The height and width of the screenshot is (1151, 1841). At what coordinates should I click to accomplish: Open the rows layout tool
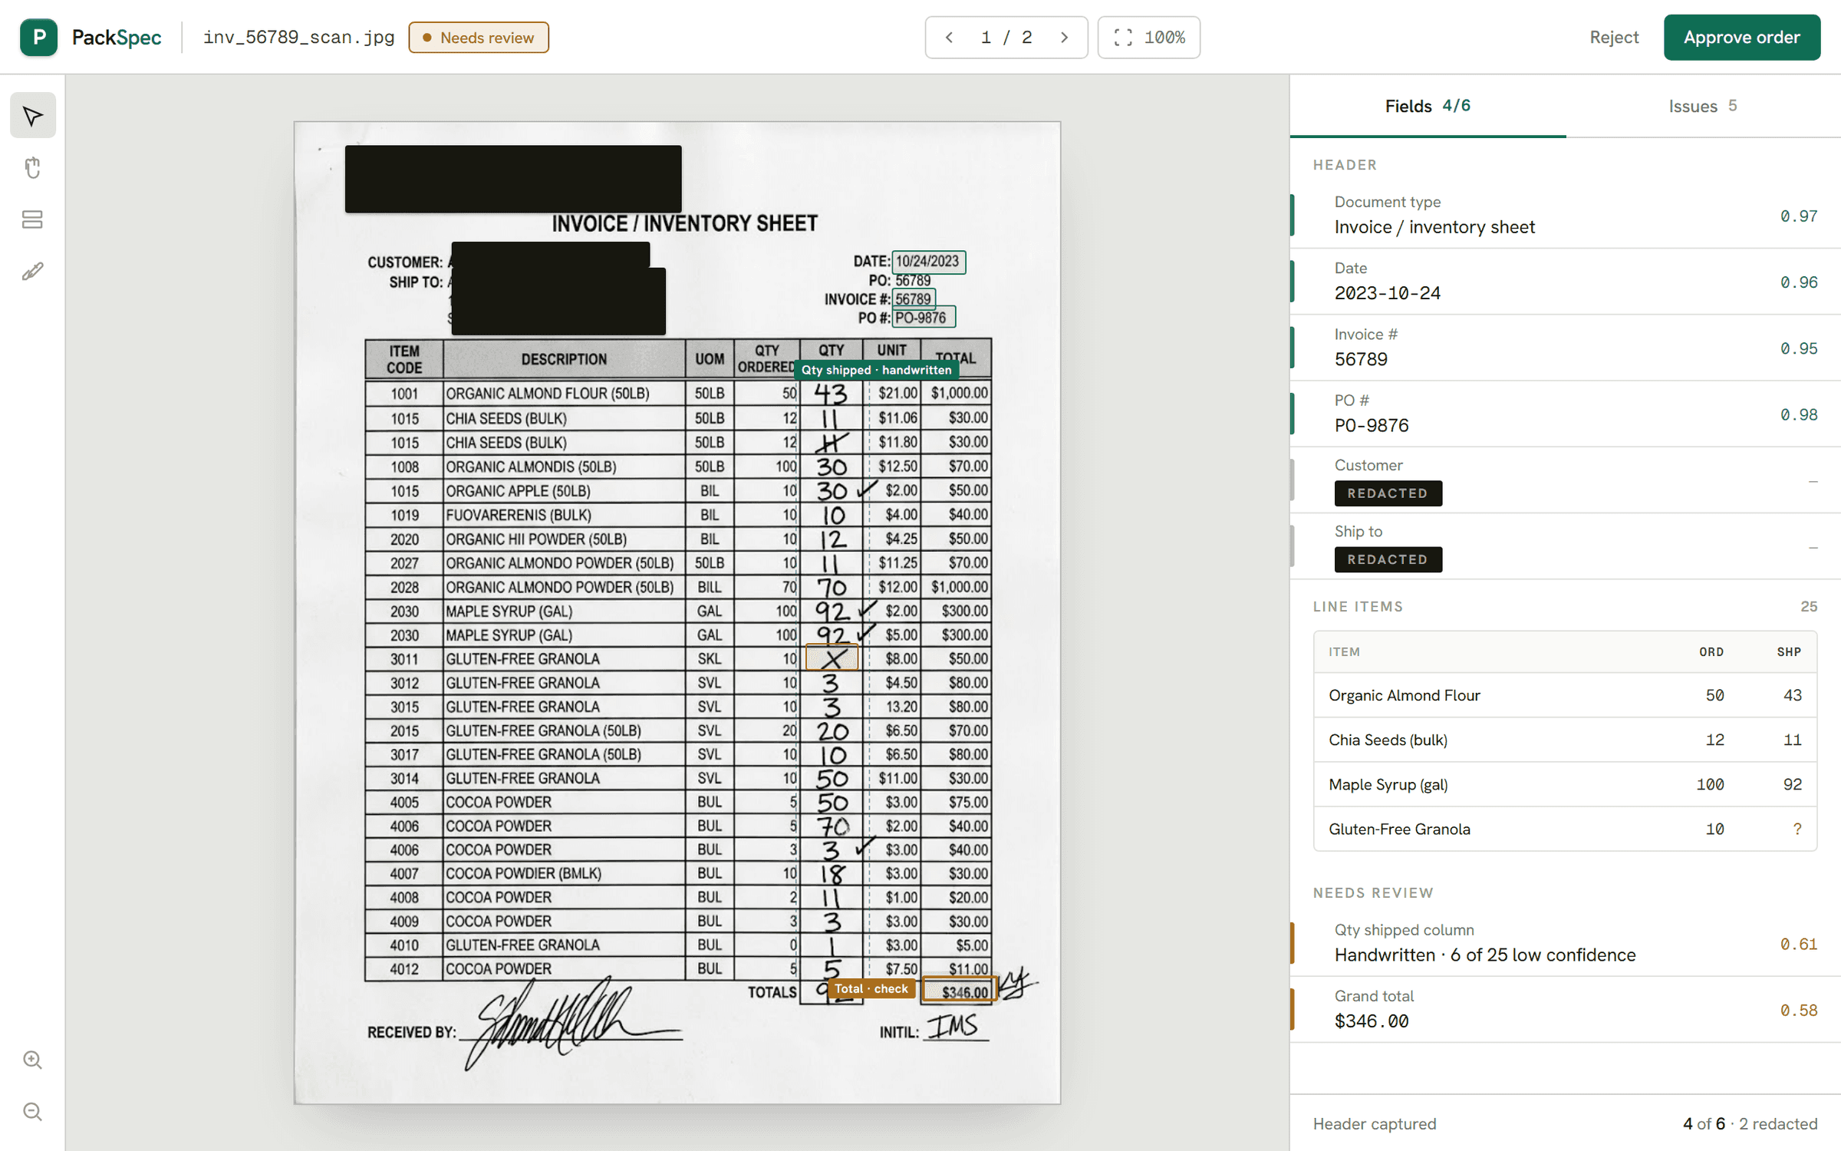click(32, 219)
